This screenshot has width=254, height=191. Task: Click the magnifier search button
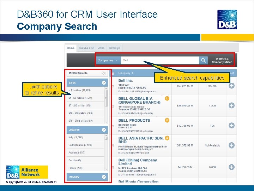coord(203,60)
